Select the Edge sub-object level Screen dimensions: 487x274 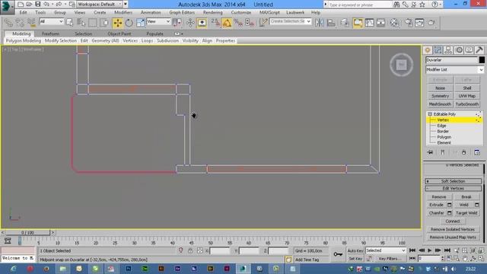(441, 126)
